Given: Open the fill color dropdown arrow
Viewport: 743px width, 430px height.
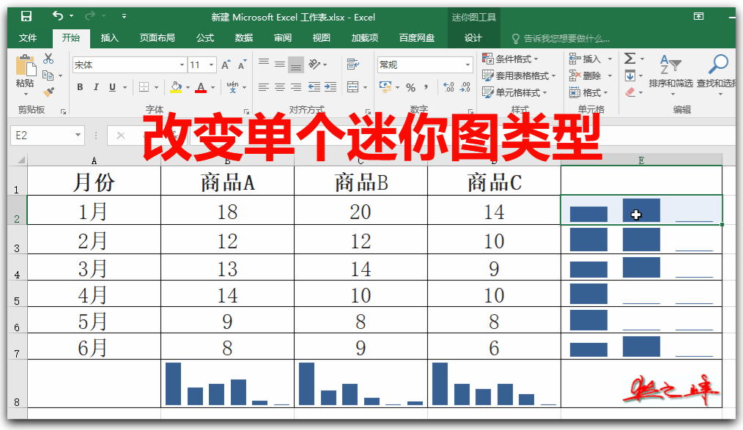Looking at the screenshot, I should 188,88.
